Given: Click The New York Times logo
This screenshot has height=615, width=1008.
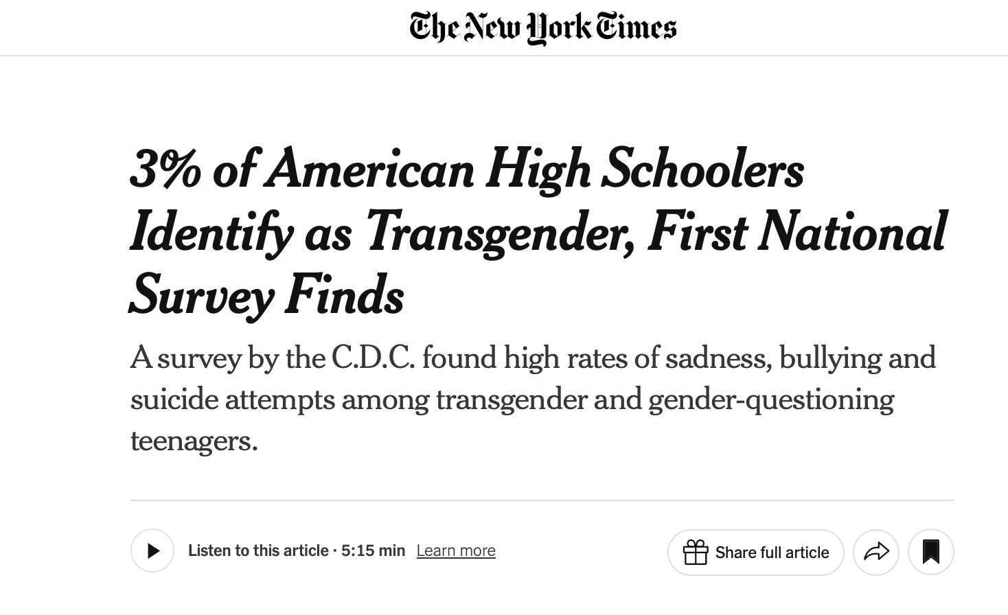Looking at the screenshot, I should (x=542, y=28).
